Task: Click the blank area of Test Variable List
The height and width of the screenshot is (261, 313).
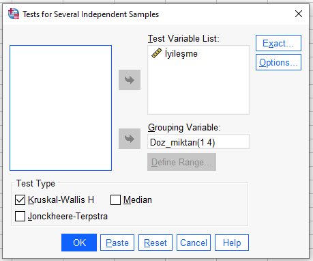Action: 198,87
